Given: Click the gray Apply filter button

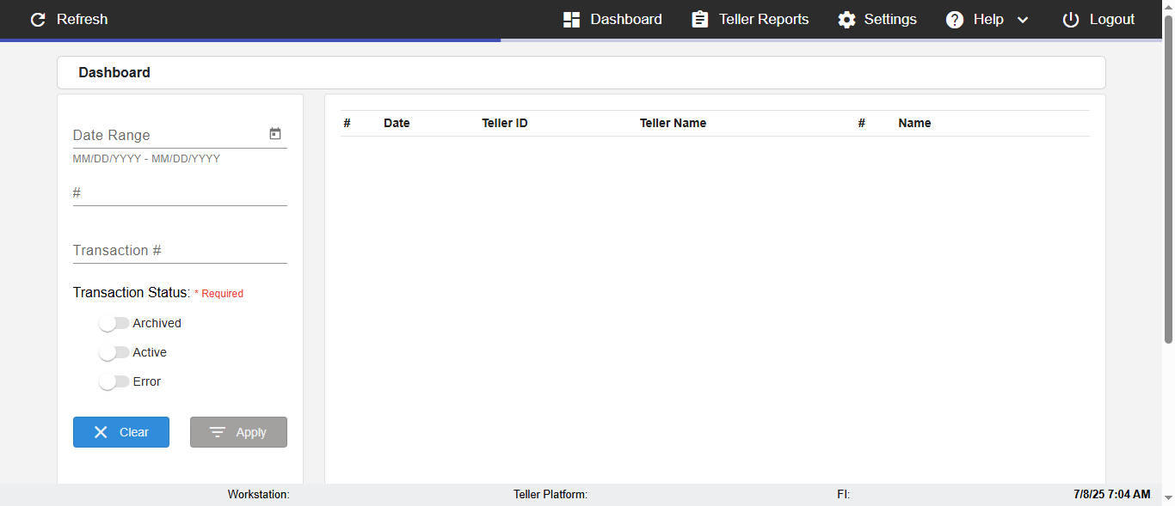Looking at the screenshot, I should [x=238, y=432].
